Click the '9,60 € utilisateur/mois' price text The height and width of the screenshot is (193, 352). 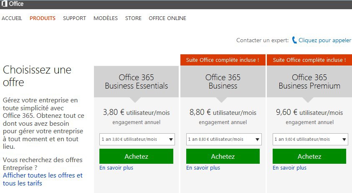pyautogui.click(x=309, y=112)
